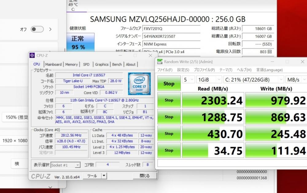Click the 正常 95 % health status button
The image size is (307, 193).
pos(80,42)
